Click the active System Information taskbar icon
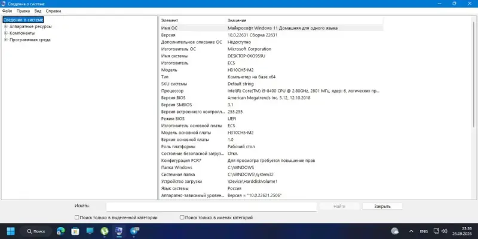Image resolution: width=478 pixels, height=239 pixels. tap(119, 231)
